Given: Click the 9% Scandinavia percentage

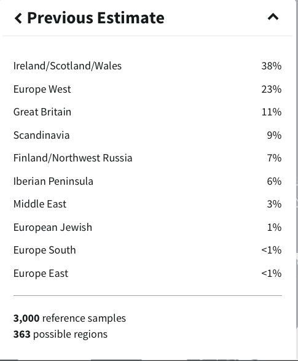Looking at the screenshot, I should pyautogui.click(x=274, y=135).
